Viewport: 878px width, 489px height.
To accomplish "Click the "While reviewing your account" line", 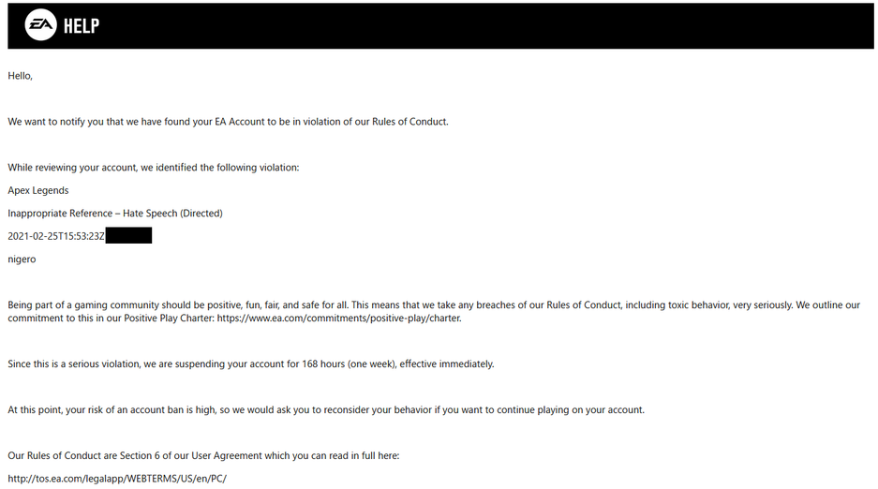I will coord(154,168).
